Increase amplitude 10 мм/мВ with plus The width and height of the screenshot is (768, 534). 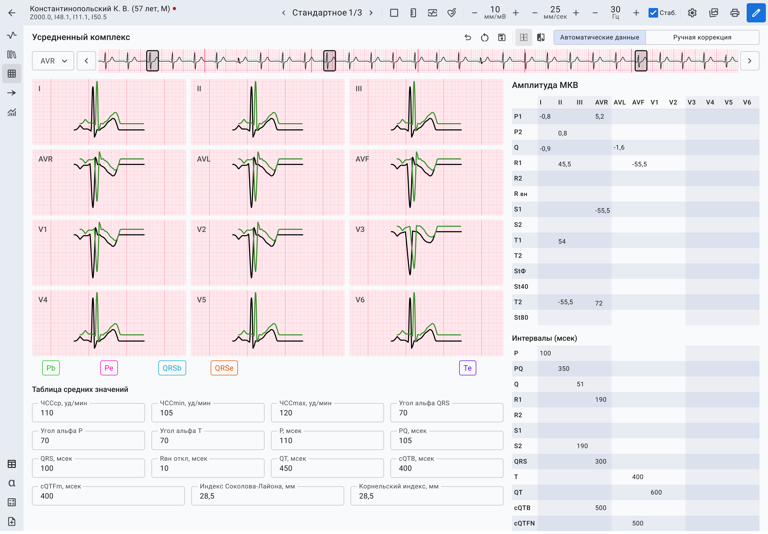point(516,13)
